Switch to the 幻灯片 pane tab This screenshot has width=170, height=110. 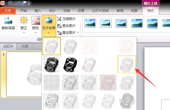tap(8, 46)
